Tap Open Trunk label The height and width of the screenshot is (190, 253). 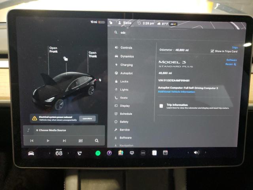(x=93, y=55)
